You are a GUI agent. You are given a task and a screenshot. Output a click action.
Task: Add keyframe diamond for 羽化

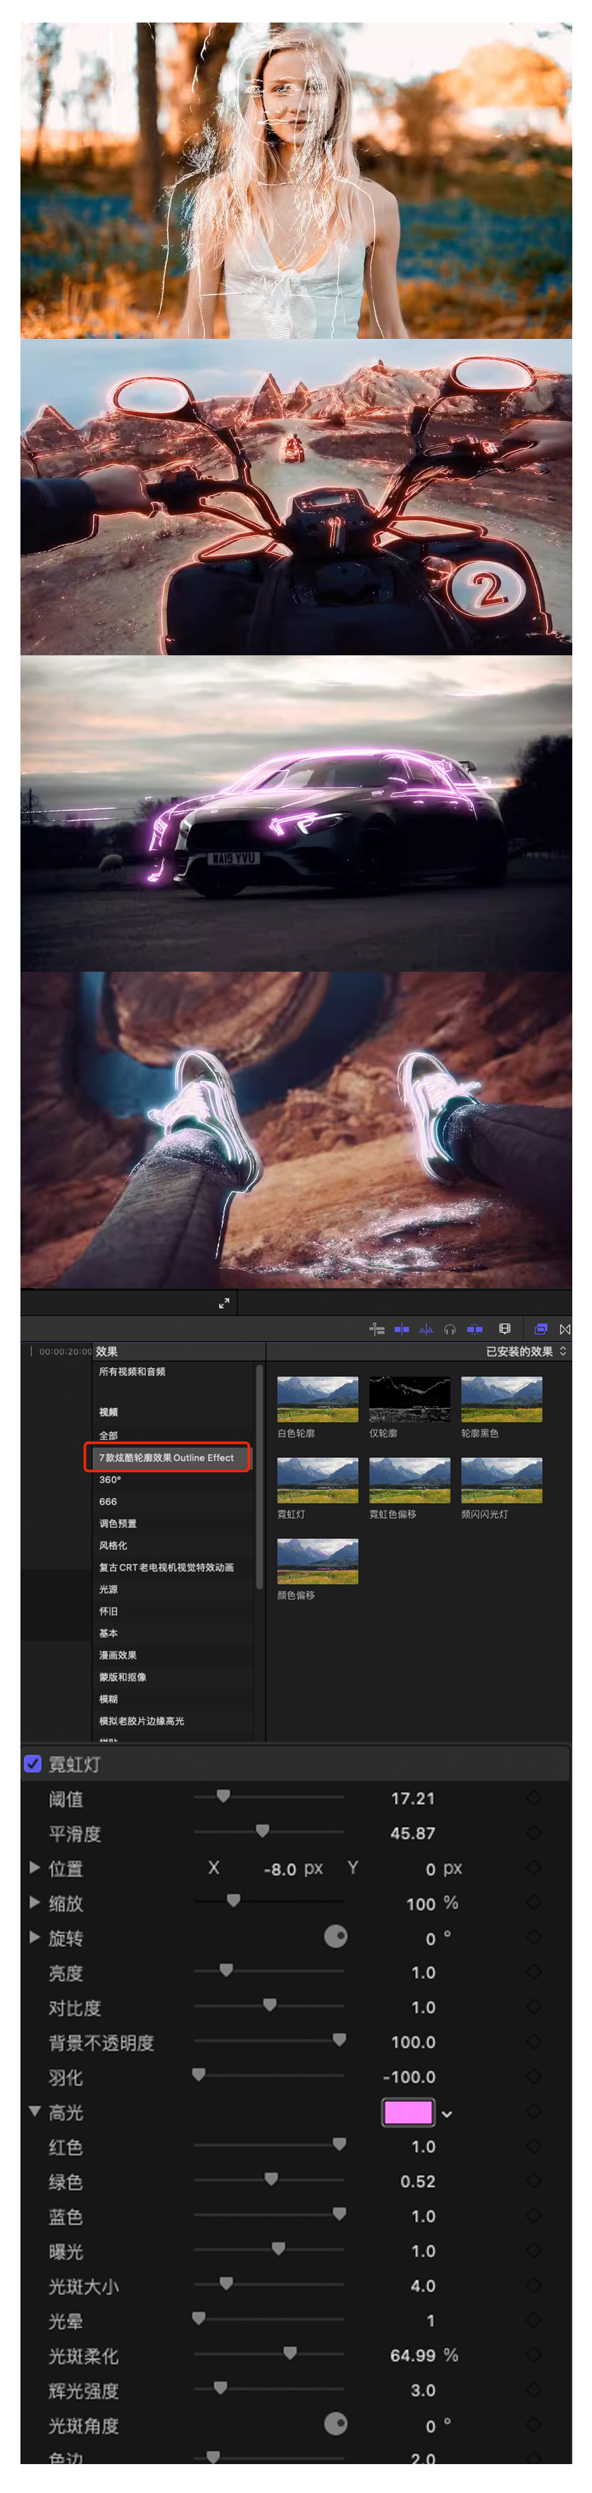[x=533, y=2076]
